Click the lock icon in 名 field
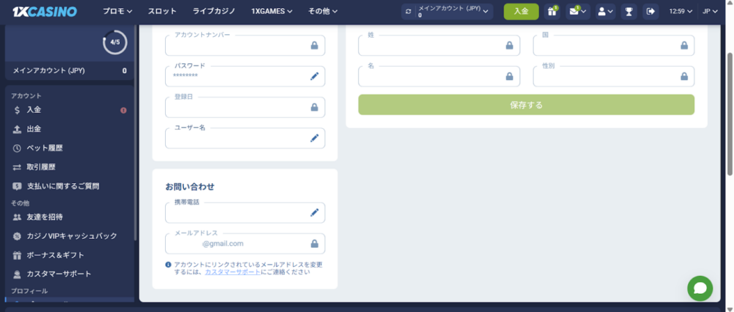 point(510,76)
